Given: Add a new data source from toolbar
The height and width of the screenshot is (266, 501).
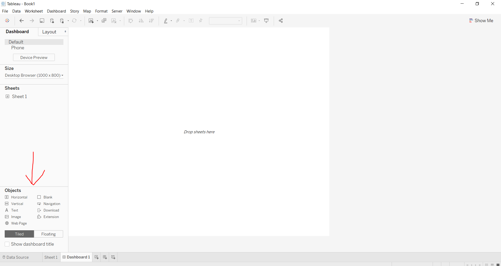Looking at the screenshot, I should pyautogui.click(x=52, y=21).
